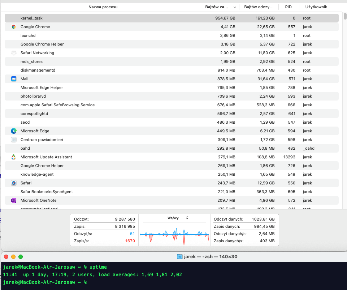Click the uptime command line in Terminal
The height and width of the screenshot is (290, 347).
click(x=55, y=267)
